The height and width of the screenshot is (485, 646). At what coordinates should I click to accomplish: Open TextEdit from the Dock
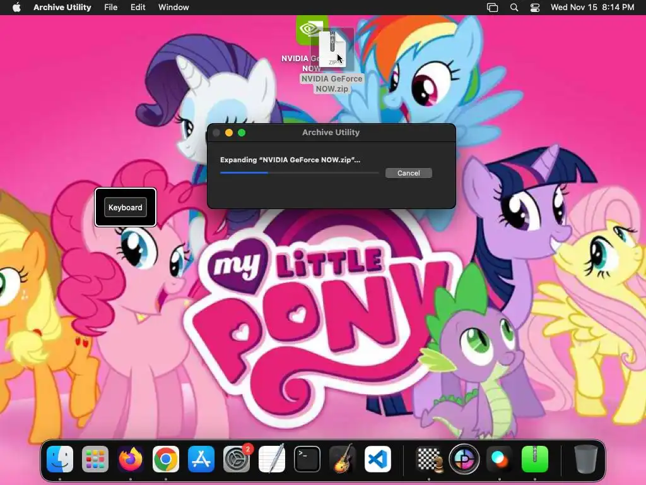[x=272, y=458]
